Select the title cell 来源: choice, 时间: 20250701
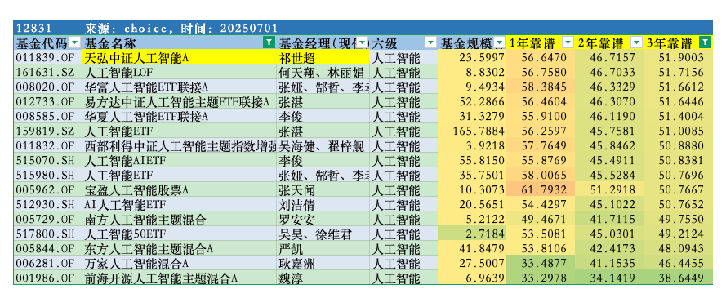The height and width of the screenshot is (298, 726). tap(181, 29)
